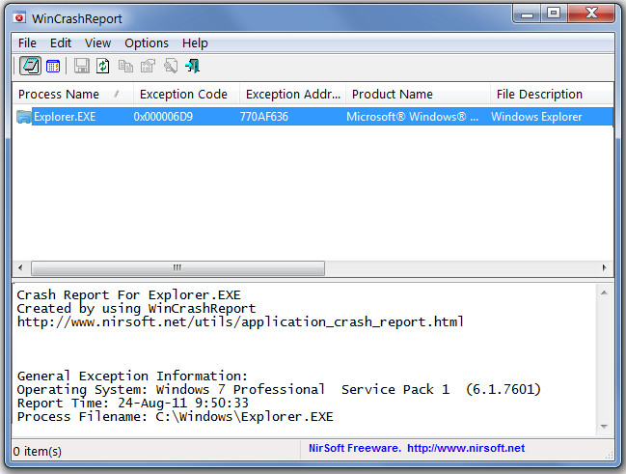Click the Refresh green arrows toolbar icon

tap(103, 66)
